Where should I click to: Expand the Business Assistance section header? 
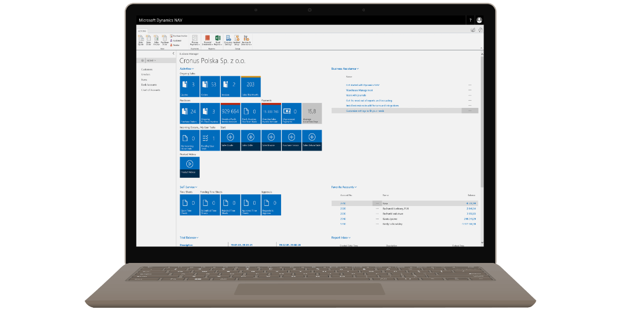point(345,69)
